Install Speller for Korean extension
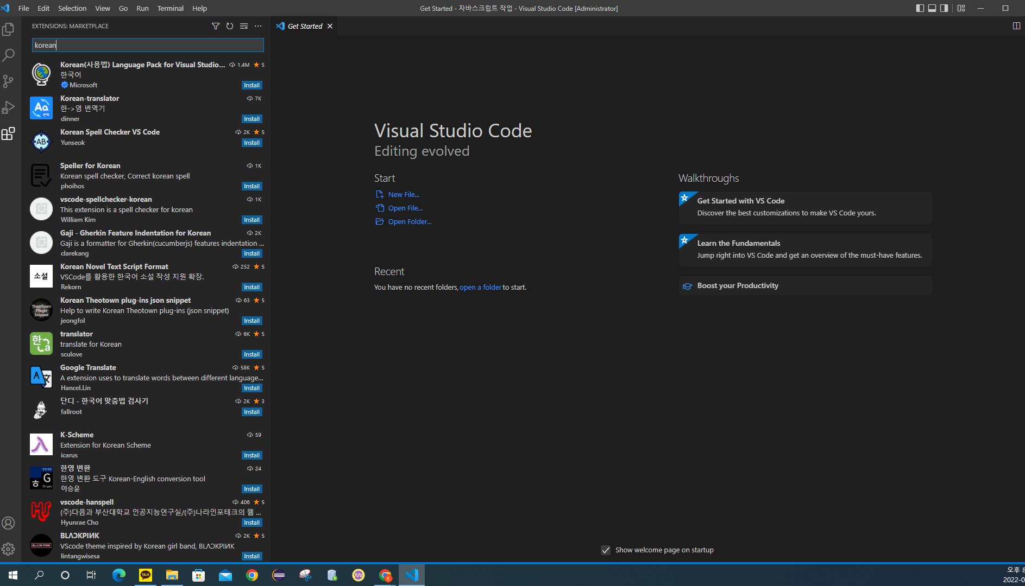Viewport: 1025px width, 586px height. (x=251, y=186)
